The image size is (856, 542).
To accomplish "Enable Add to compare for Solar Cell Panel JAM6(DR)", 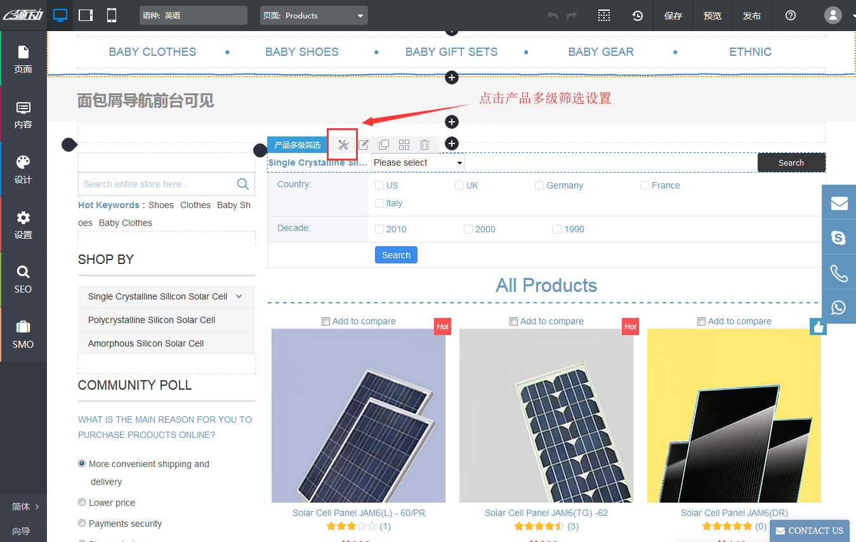I will tap(701, 321).
